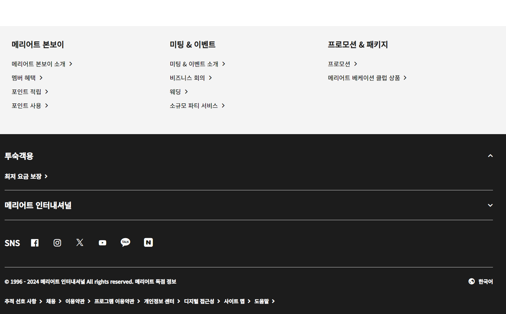The width and height of the screenshot is (506, 314).
Task: Open 메리어트 본보이 소개 link
Action: (42, 64)
